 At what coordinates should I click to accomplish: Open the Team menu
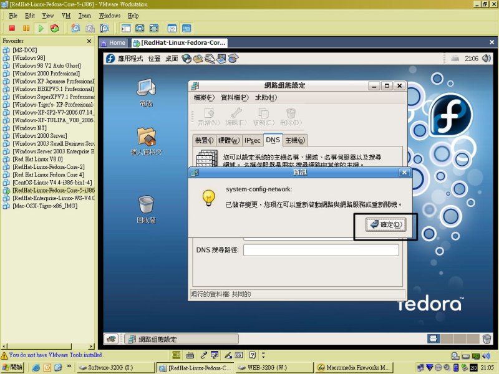(85, 15)
